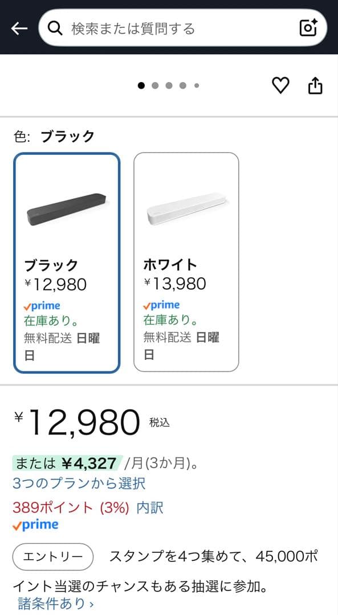Select the first image carousel dot
The height and width of the screenshot is (615, 338).
(142, 85)
